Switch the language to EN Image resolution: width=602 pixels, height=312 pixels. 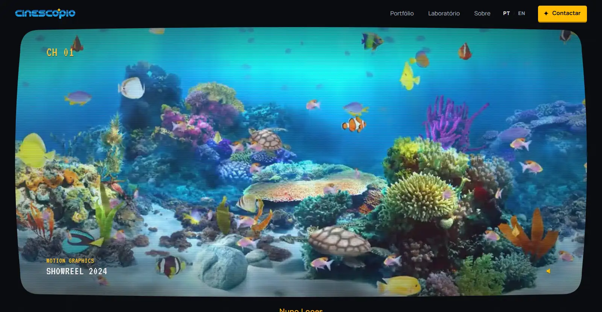pyautogui.click(x=521, y=14)
